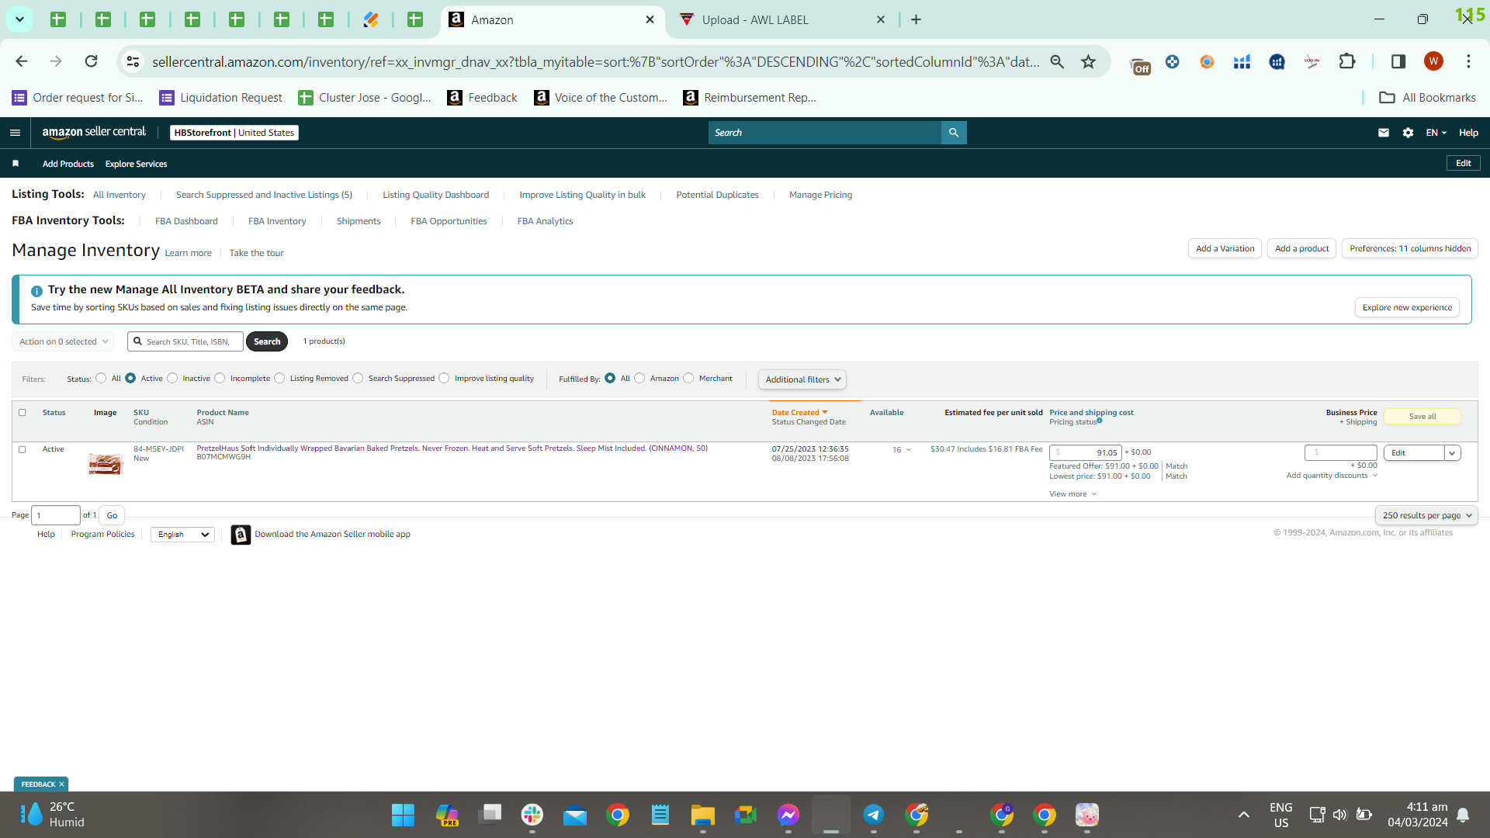Viewport: 1490px width, 838px height.
Task: Select the Search Suppressed status filter
Action: click(x=358, y=379)
